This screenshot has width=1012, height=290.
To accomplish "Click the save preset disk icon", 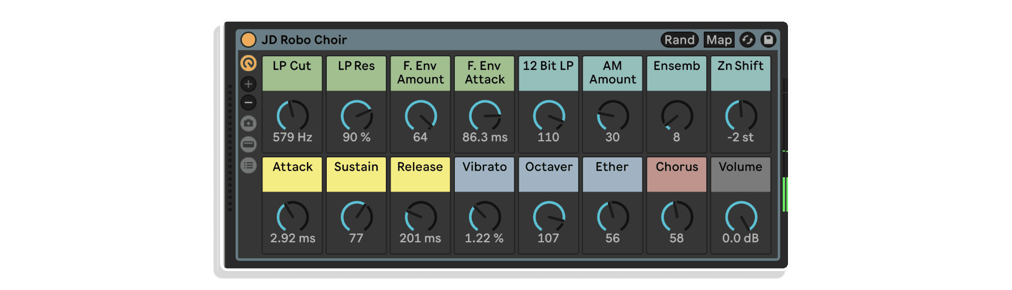I will (768, 40).
